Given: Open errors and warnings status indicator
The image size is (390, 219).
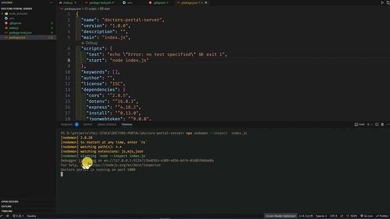Looking at the screenshot, I should click(18, 216).
